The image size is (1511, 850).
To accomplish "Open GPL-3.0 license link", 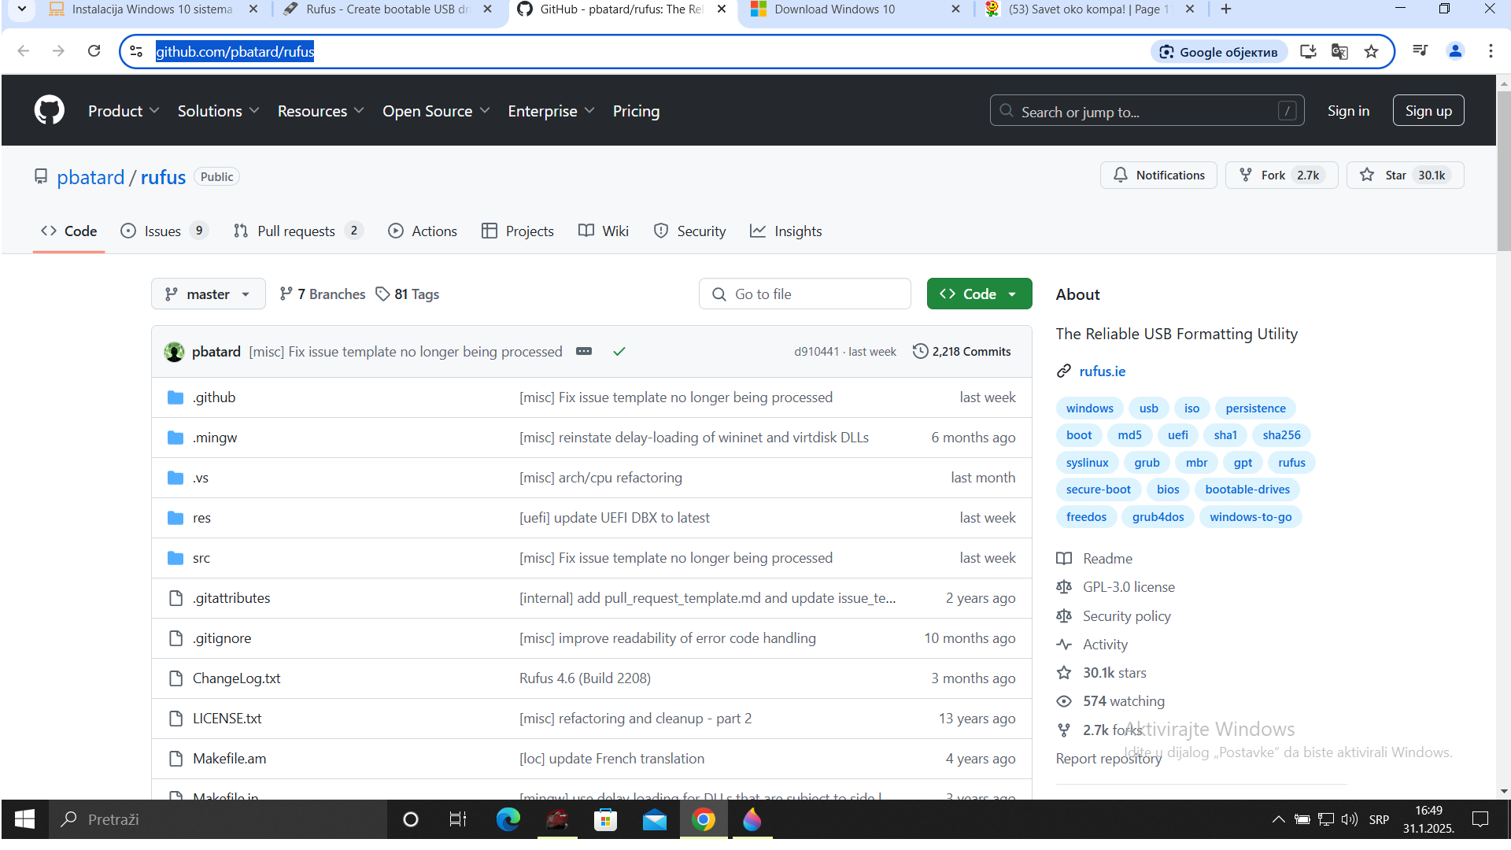I will pos(1129,587).
